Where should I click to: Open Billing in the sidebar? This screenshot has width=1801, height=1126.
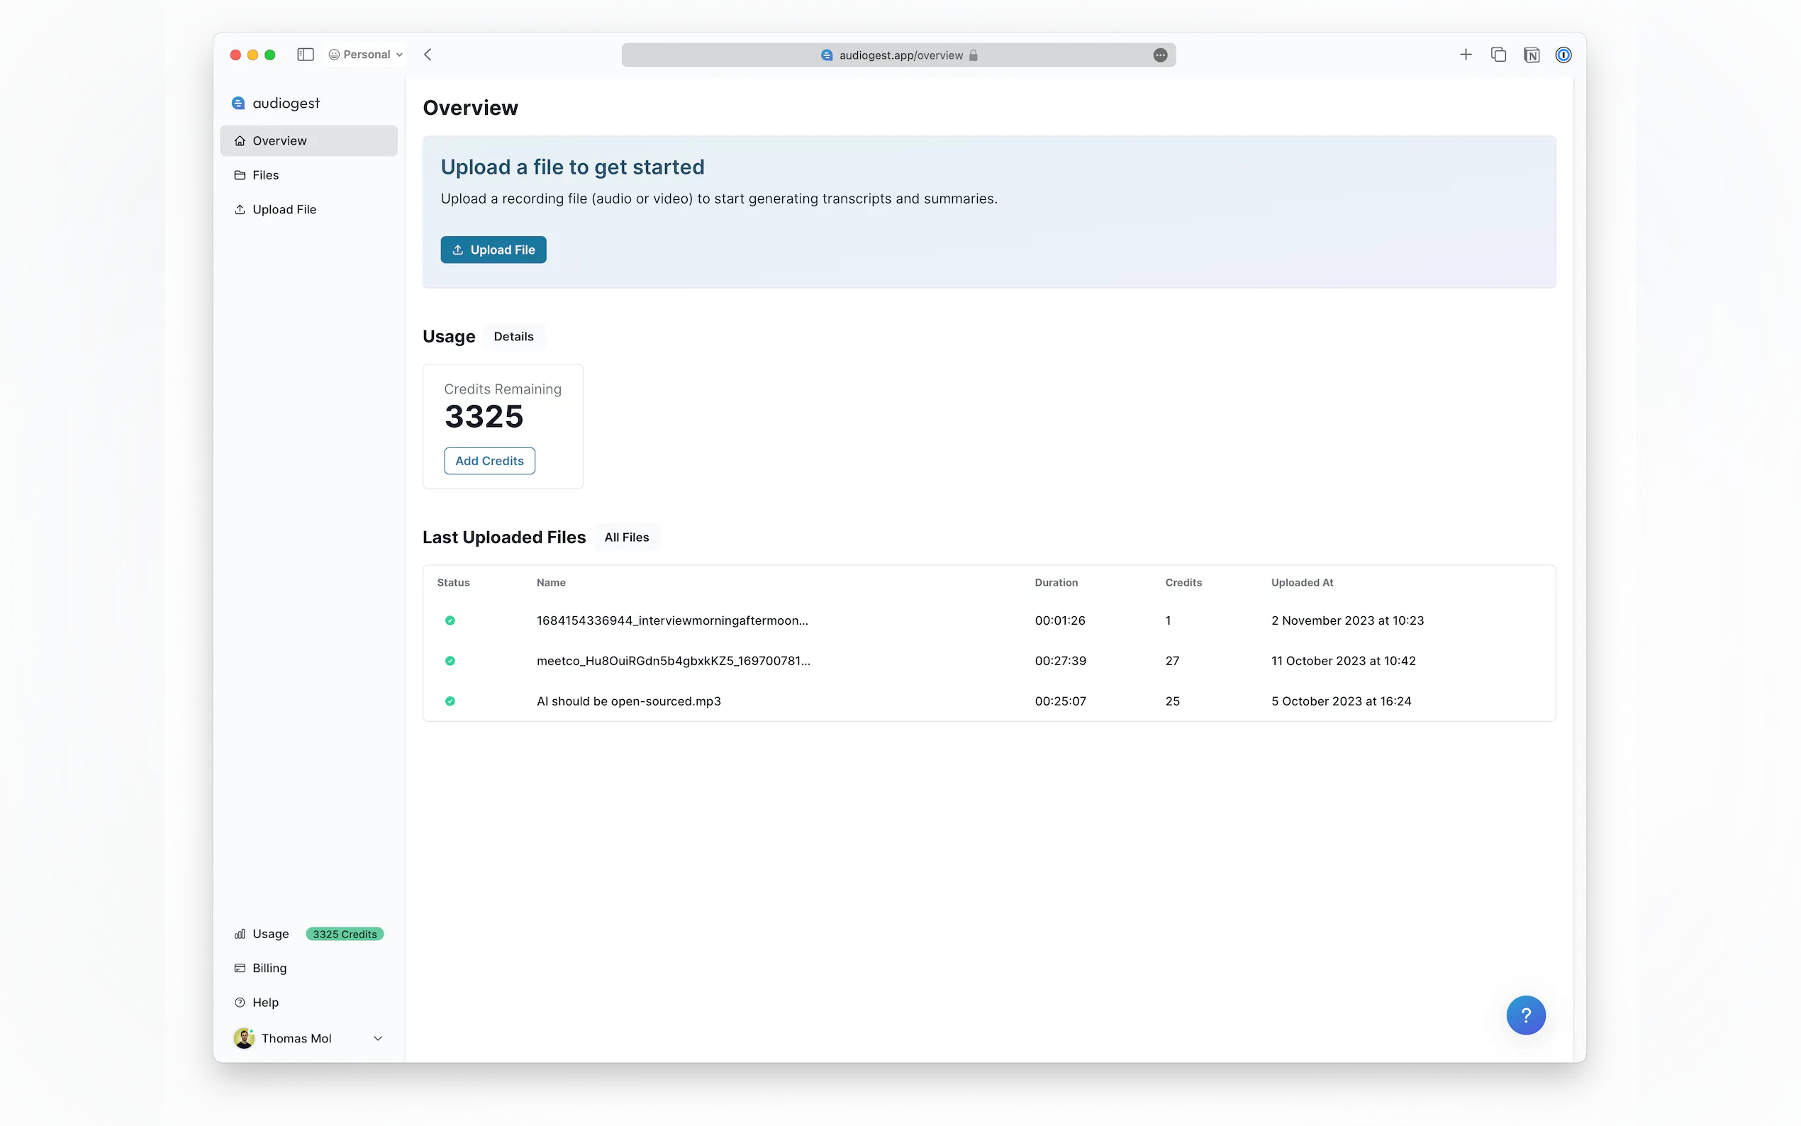(269, 968)
